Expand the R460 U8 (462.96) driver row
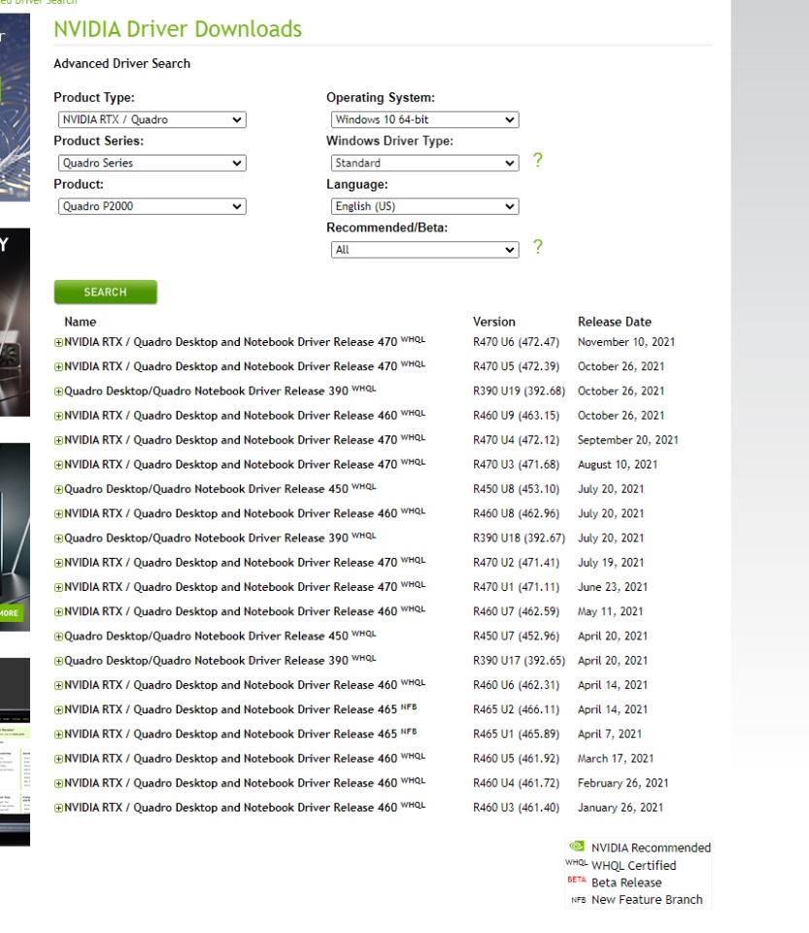The width and height of the screenshot is (809, 933). point(58,514)
